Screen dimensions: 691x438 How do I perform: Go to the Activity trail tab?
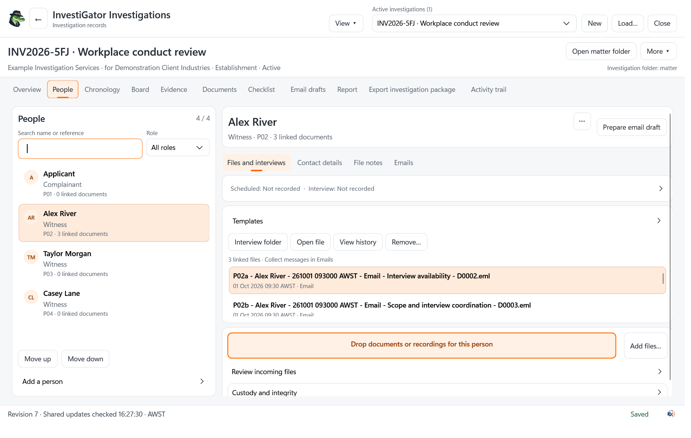(x=489, y=90)
